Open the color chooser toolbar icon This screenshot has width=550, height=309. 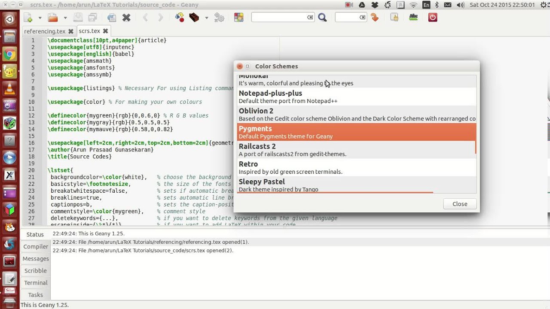tap(238, 18)
